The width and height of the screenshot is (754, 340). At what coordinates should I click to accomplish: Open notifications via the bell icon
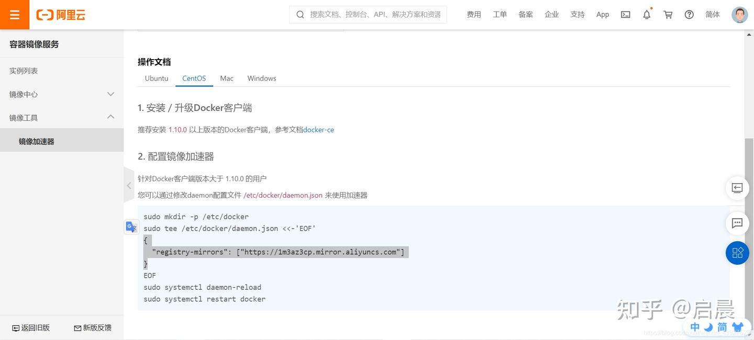(647, 14)
